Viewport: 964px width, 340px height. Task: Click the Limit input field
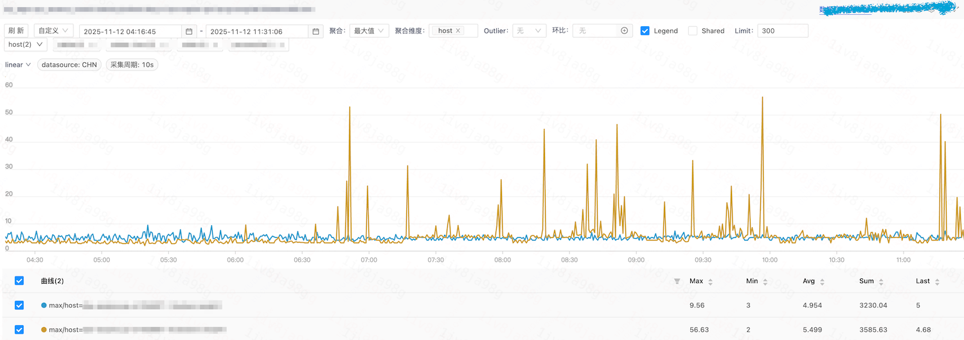click(x=782, y=31)
